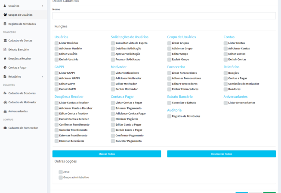Click the Grupos de Usuários sidebar icon
This screenshot has height=193, width=281.
(x=5, y=15)
